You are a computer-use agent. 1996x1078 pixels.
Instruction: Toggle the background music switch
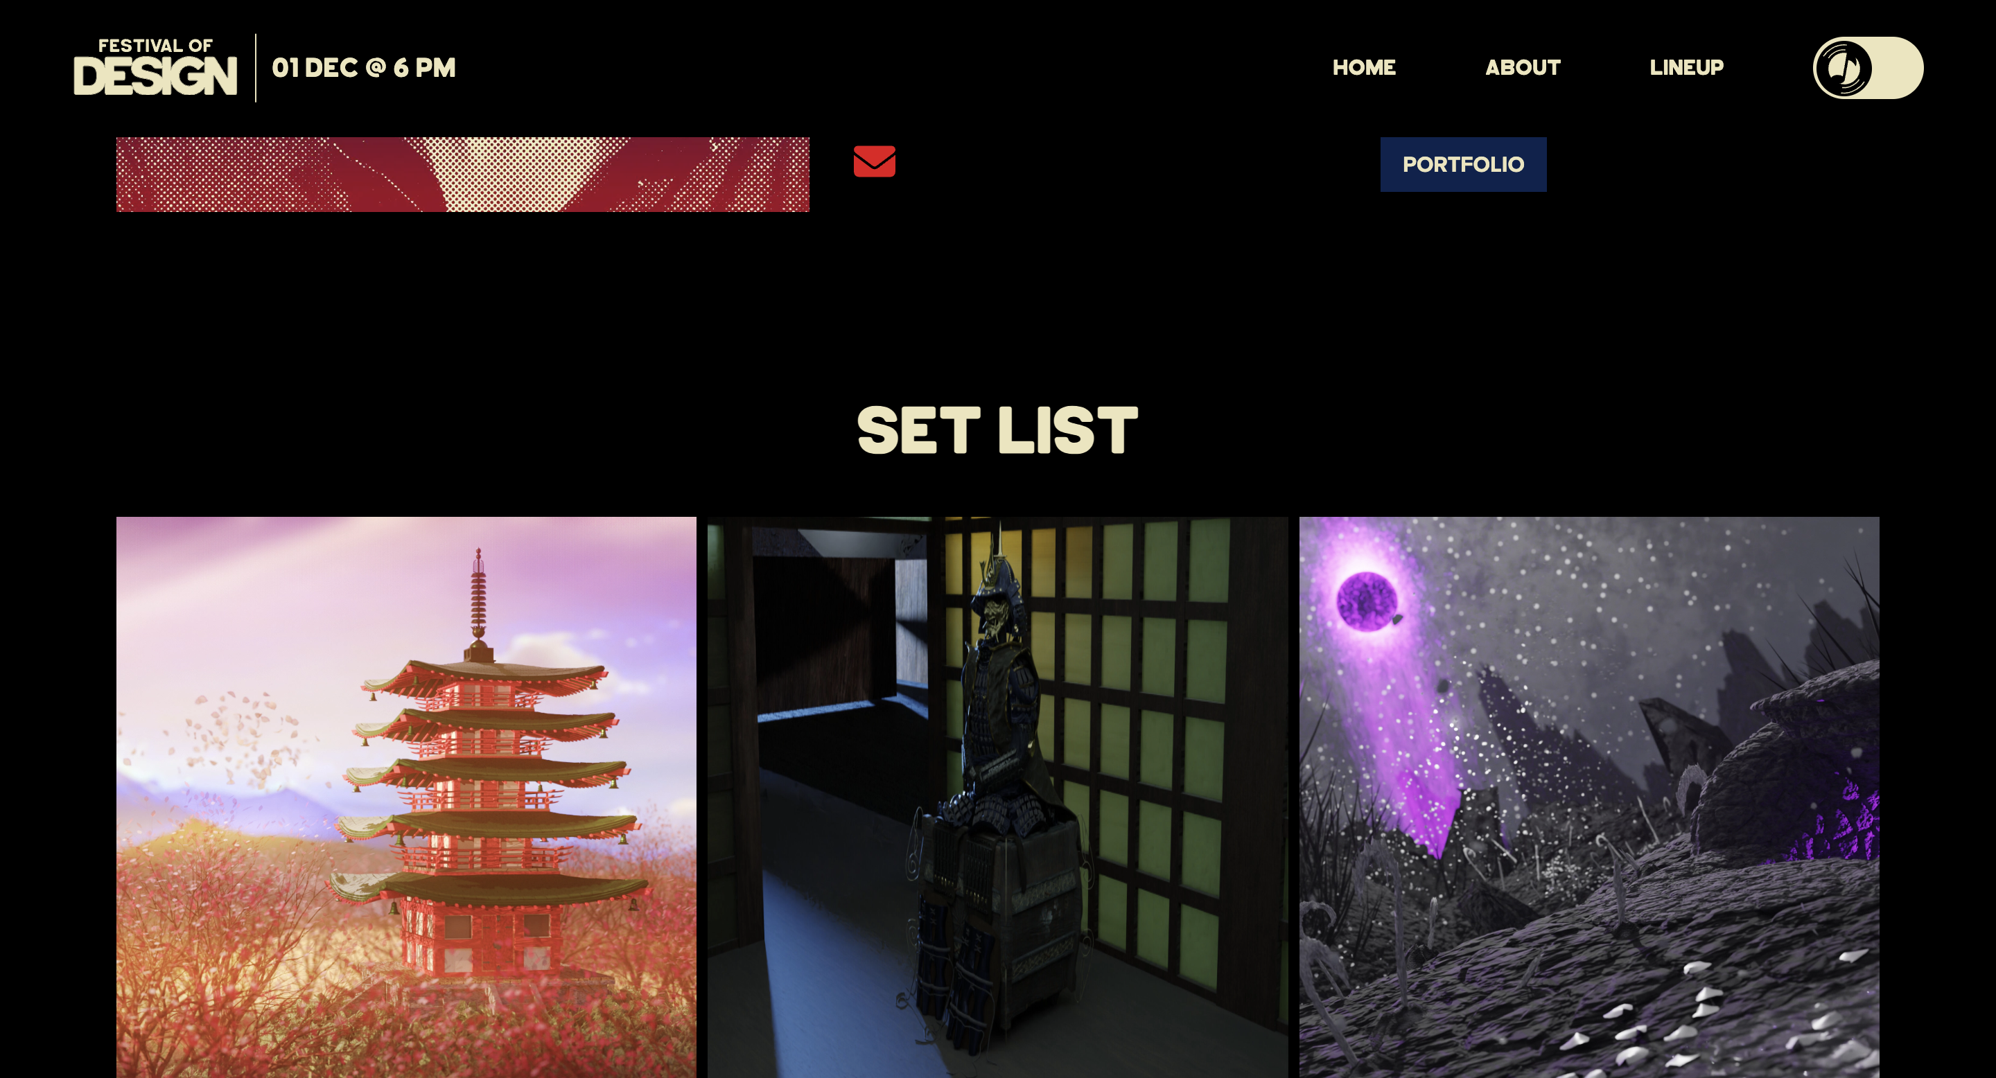coord(1867,67)
